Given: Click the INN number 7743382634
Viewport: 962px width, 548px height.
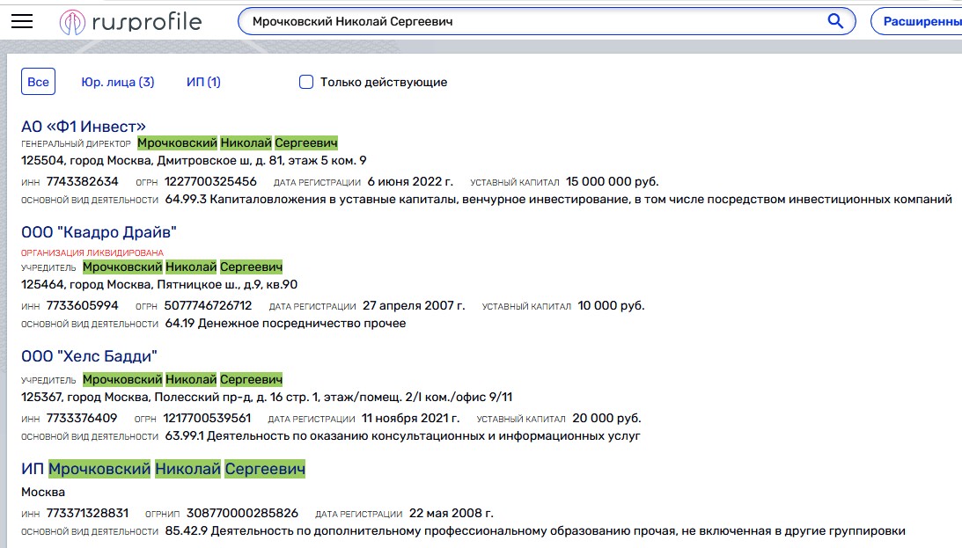Looking at the screenshot, I should point(82,182).
